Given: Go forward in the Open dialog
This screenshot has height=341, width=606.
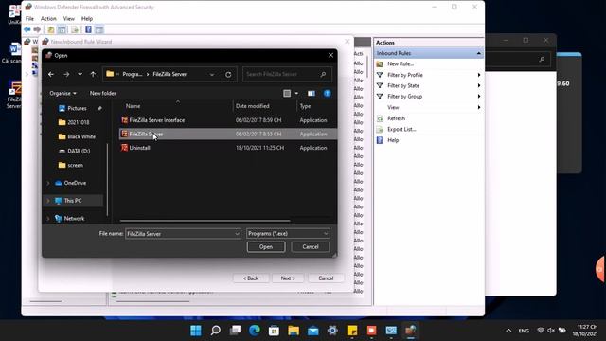Looking at the screenshot, I should (66, 74).
